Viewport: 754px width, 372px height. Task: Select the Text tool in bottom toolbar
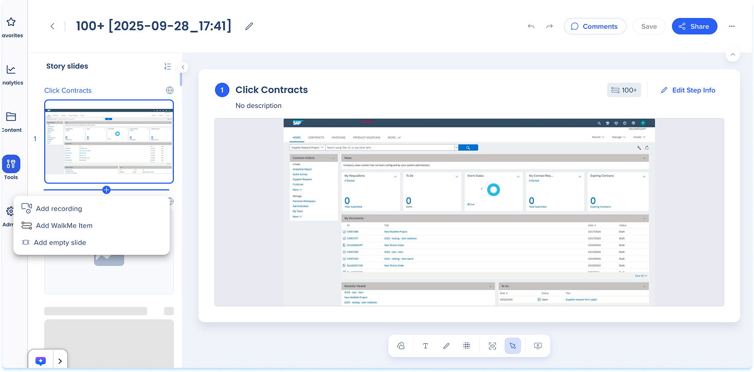(425, 346)
